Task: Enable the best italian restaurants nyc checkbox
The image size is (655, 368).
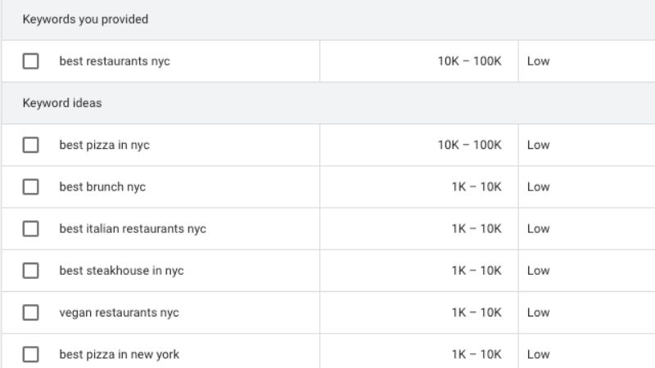Action: coord(30,229)
